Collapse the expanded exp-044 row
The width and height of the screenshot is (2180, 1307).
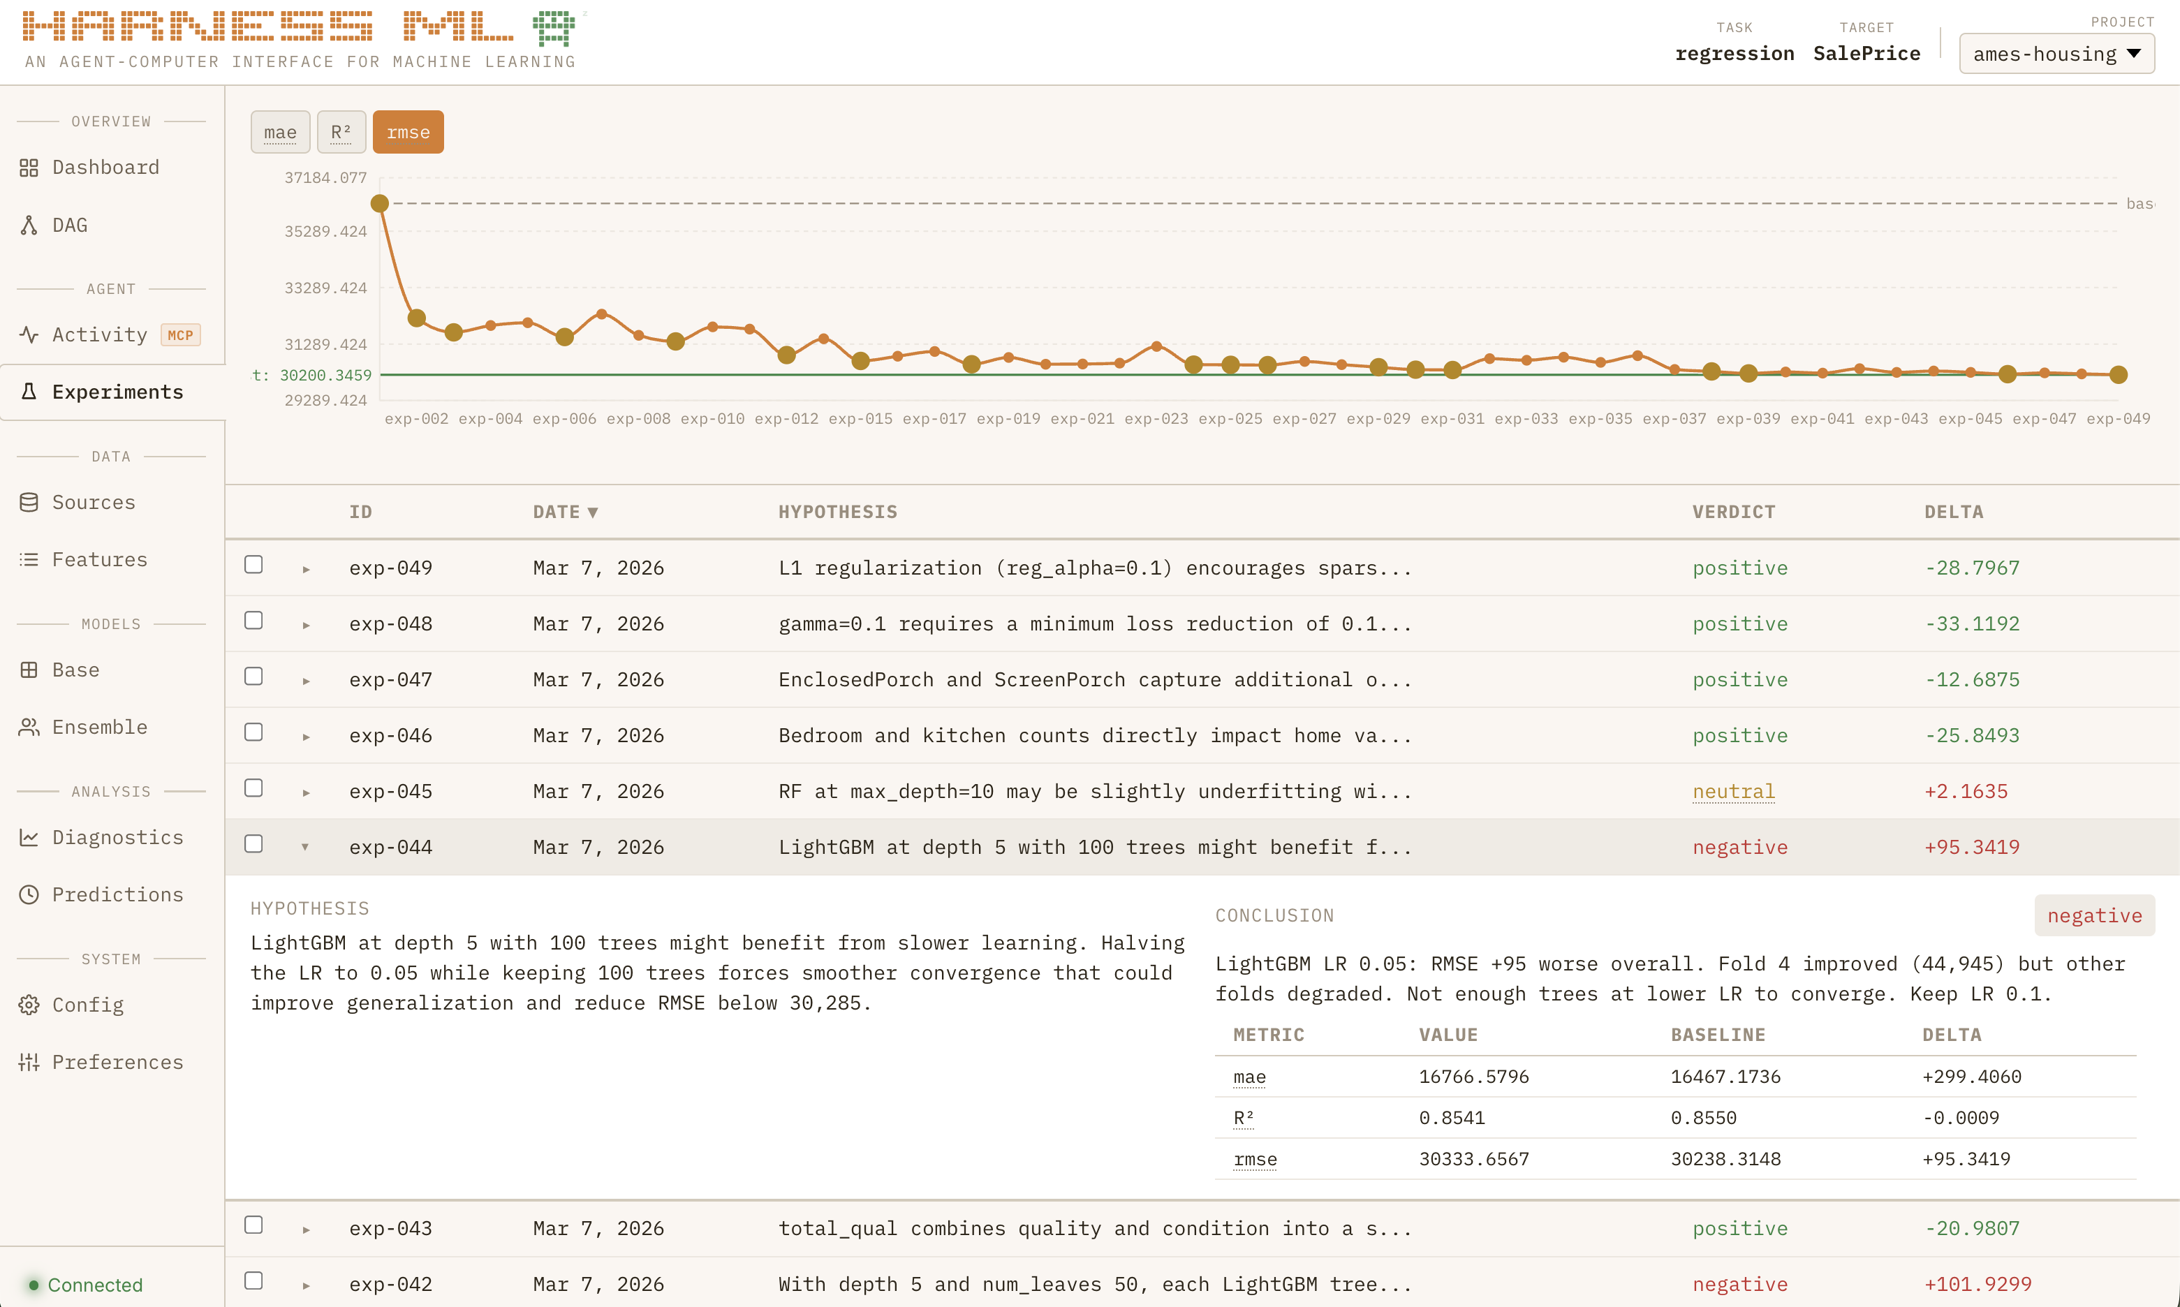(x=306, y=848)
